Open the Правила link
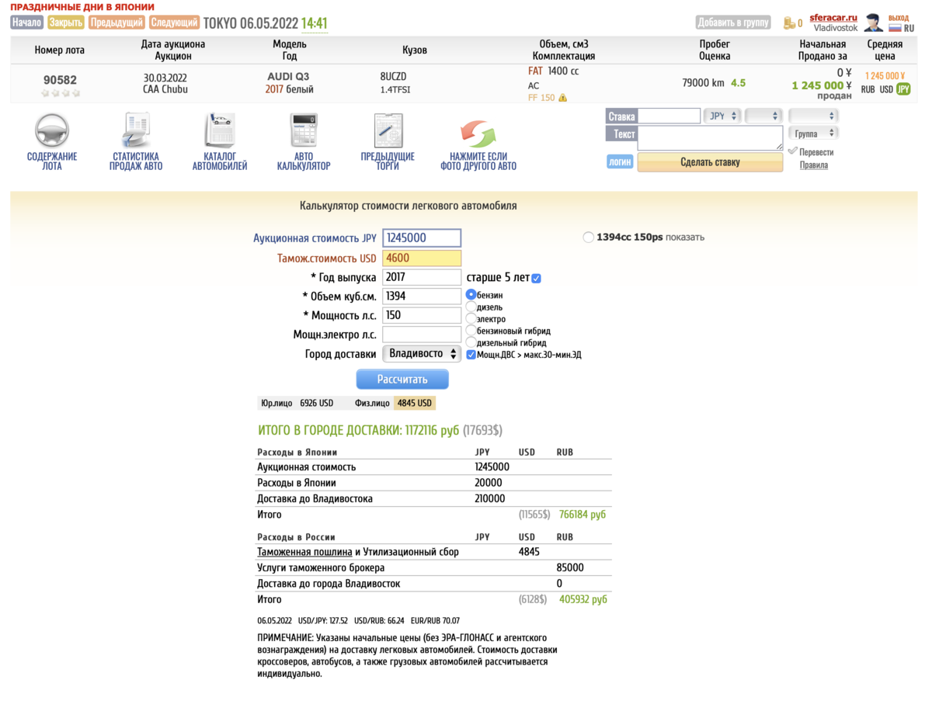 [x=813, y=165]
